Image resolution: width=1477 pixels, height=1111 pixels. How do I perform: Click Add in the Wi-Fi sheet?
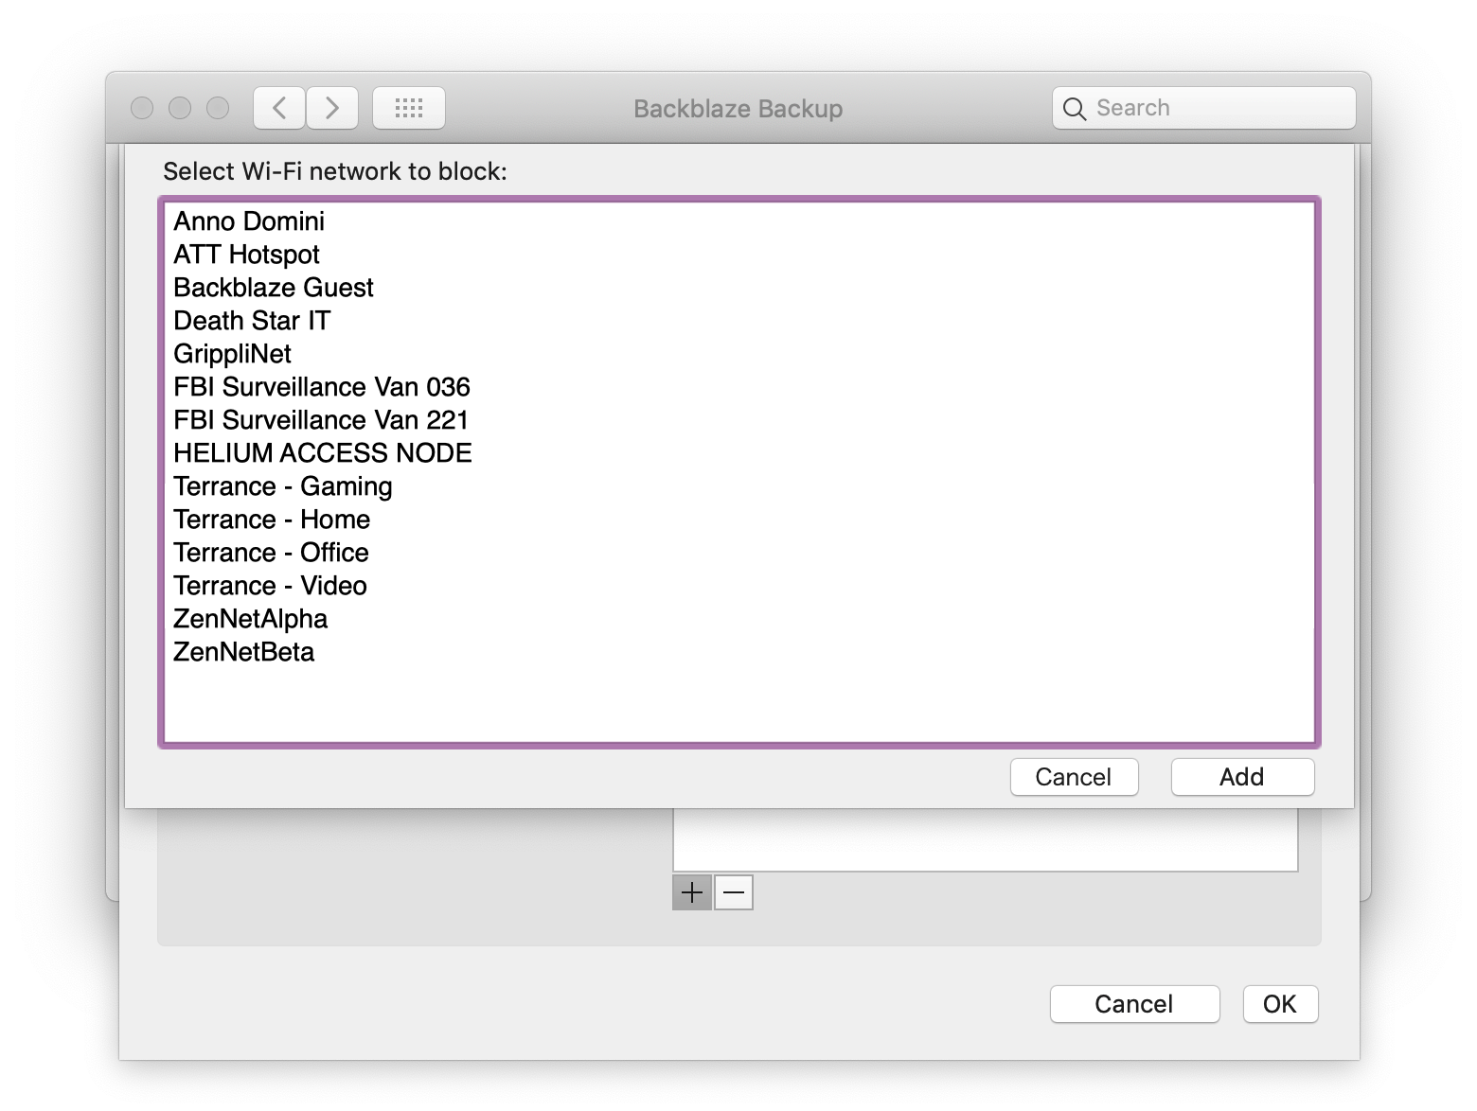tap(1242, 777)
